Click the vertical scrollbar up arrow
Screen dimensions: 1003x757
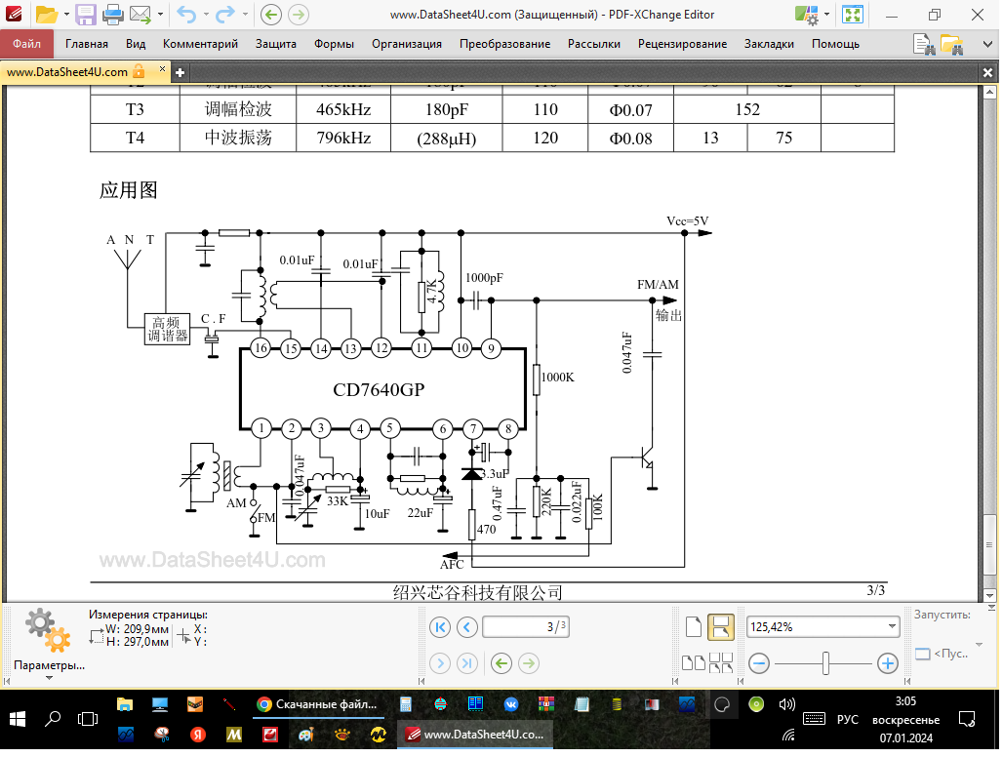click(989, 92)
